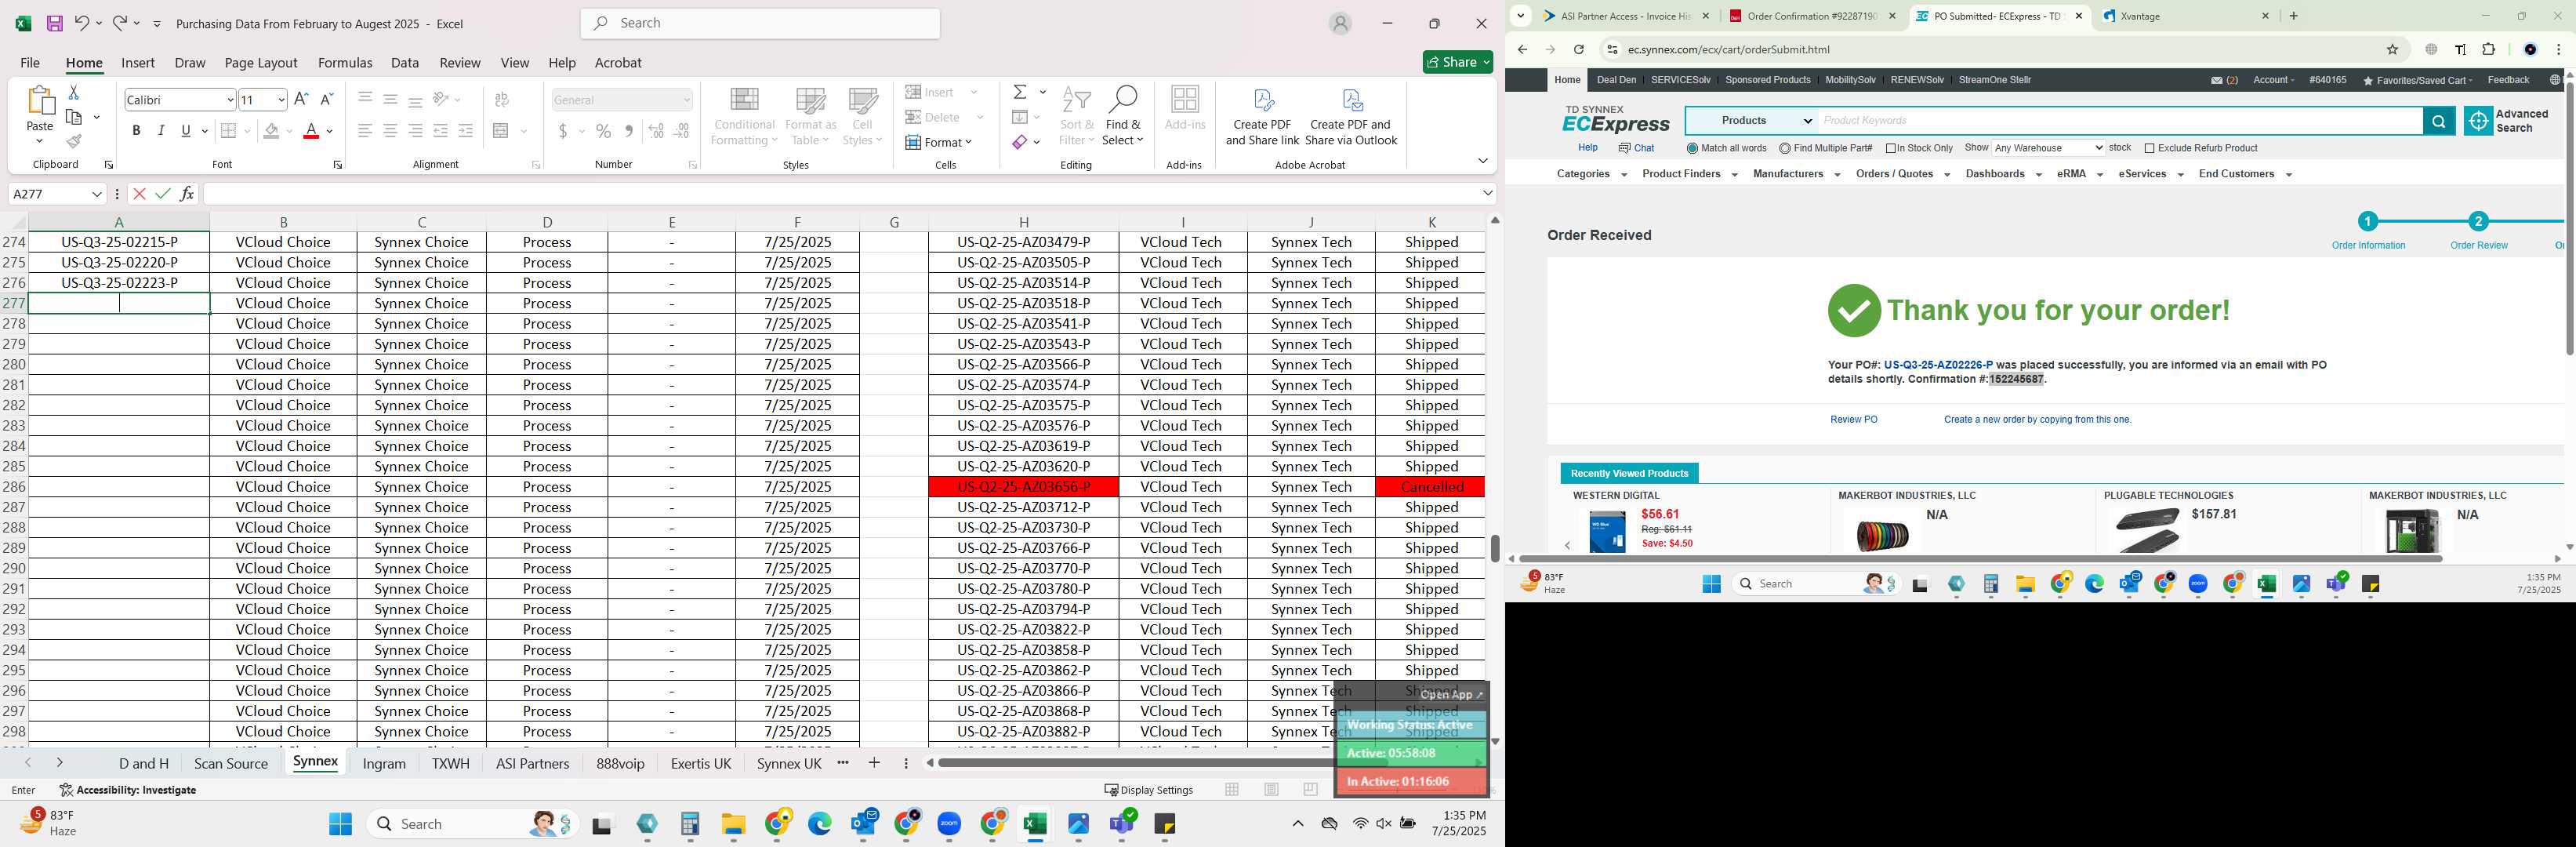Click the Excel vertical scrollbar thumb
This screenshot has height=847, width=2576.
[1495, 548]
